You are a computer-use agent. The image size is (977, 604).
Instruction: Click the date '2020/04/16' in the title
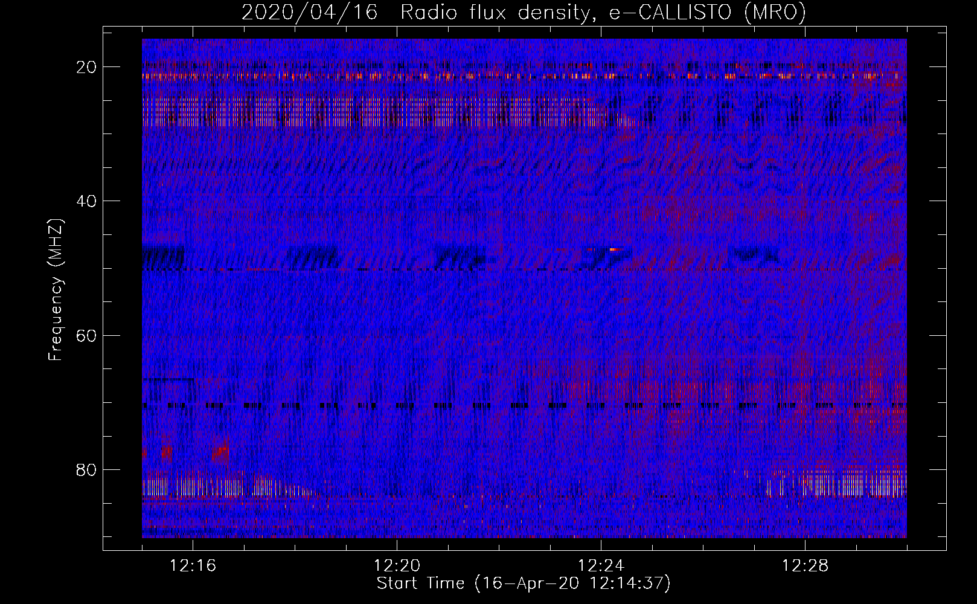point(309,12)
